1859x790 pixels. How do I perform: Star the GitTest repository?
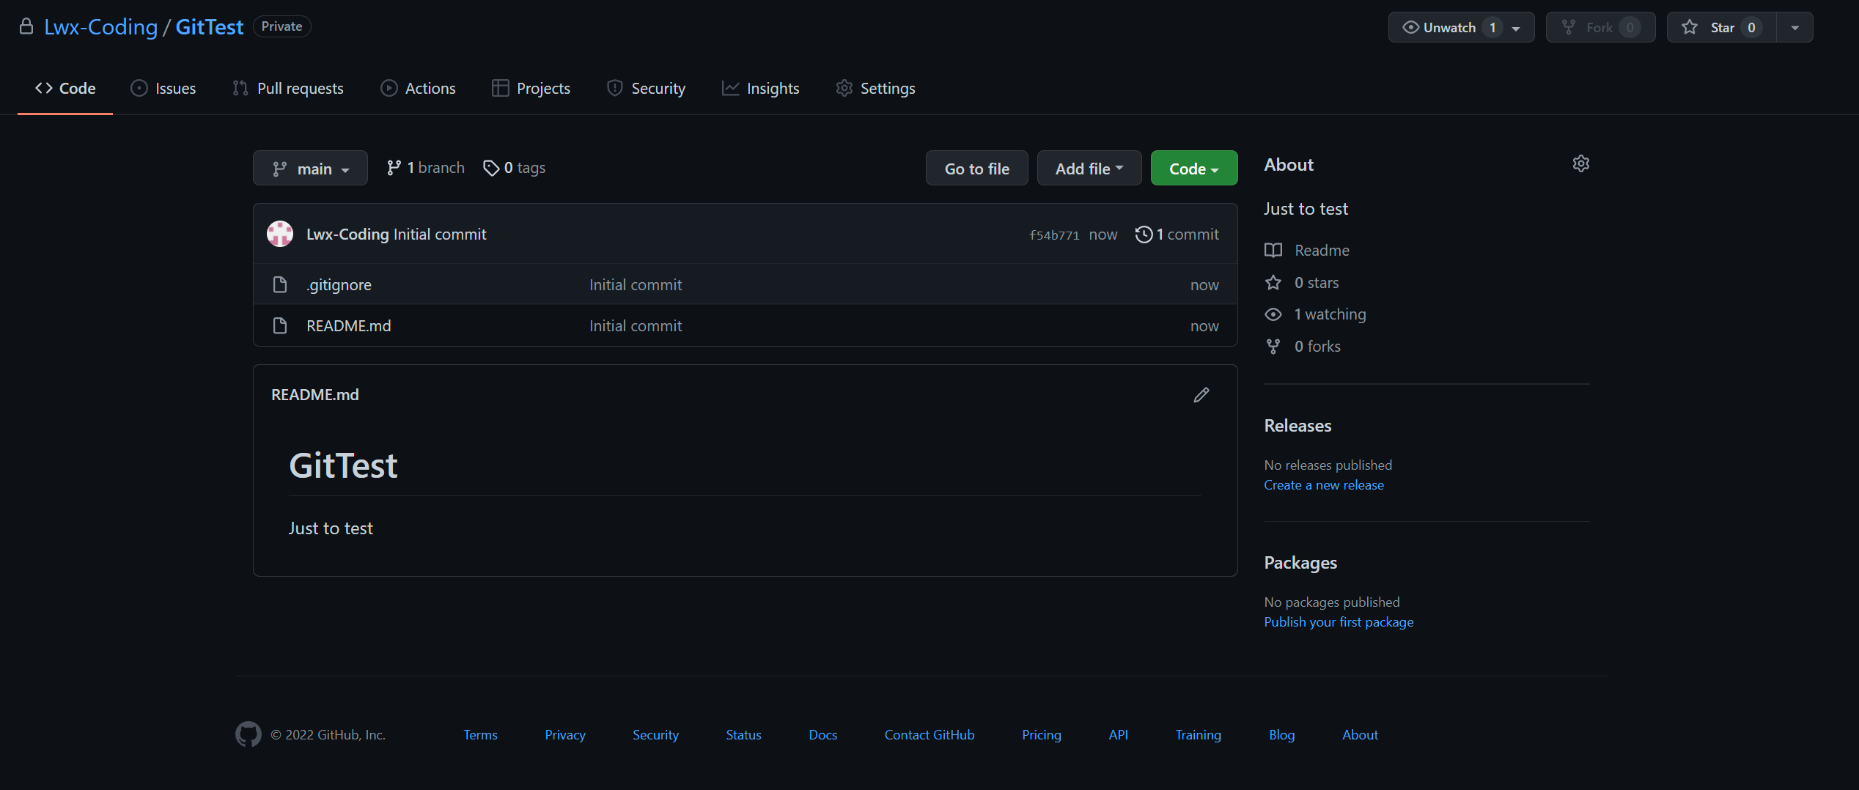1721,27
